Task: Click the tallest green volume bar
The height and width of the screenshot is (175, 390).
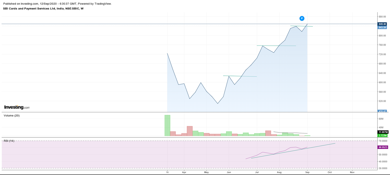Action: click(167, 125)
